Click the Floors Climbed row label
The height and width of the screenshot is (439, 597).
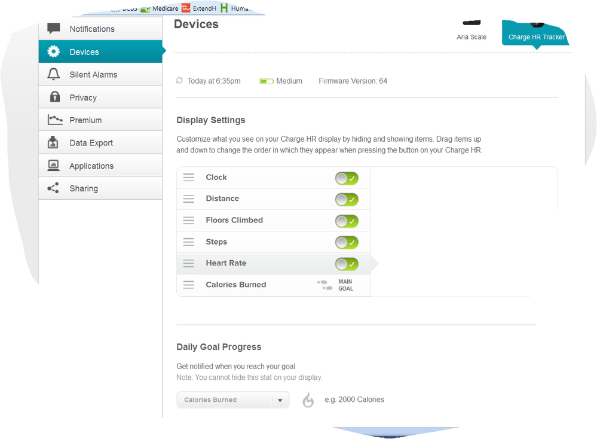(x=234, y=220)
